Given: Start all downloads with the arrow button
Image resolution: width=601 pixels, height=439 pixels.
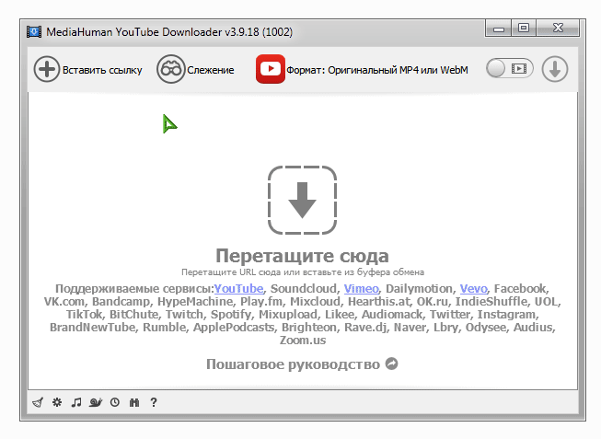Looking at the screenshot, I should 554,69.
